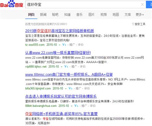Click V1 credit badge on tz.ooo555.com result
This screenshot has height=126, width=152.
click(x=64, y=45)
